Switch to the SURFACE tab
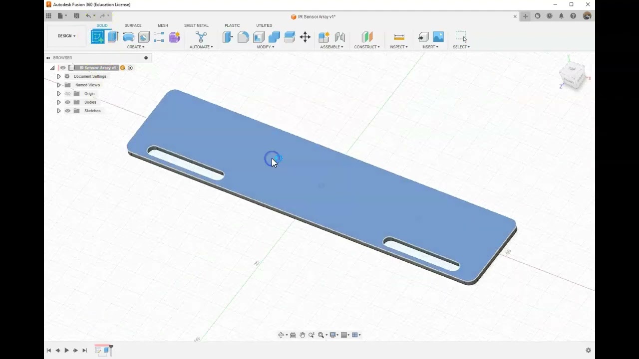 (133, 25)
